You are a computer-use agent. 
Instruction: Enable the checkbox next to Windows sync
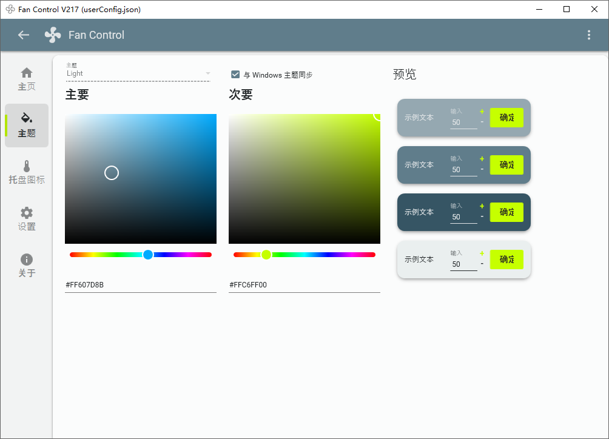(x=235, y=75)
